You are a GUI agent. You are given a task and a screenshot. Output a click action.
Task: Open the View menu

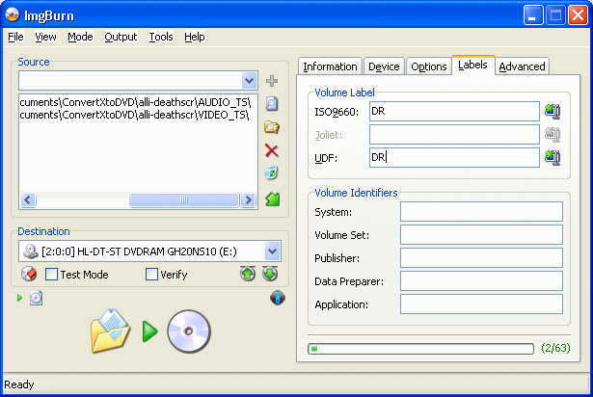(x=45, y=37)
